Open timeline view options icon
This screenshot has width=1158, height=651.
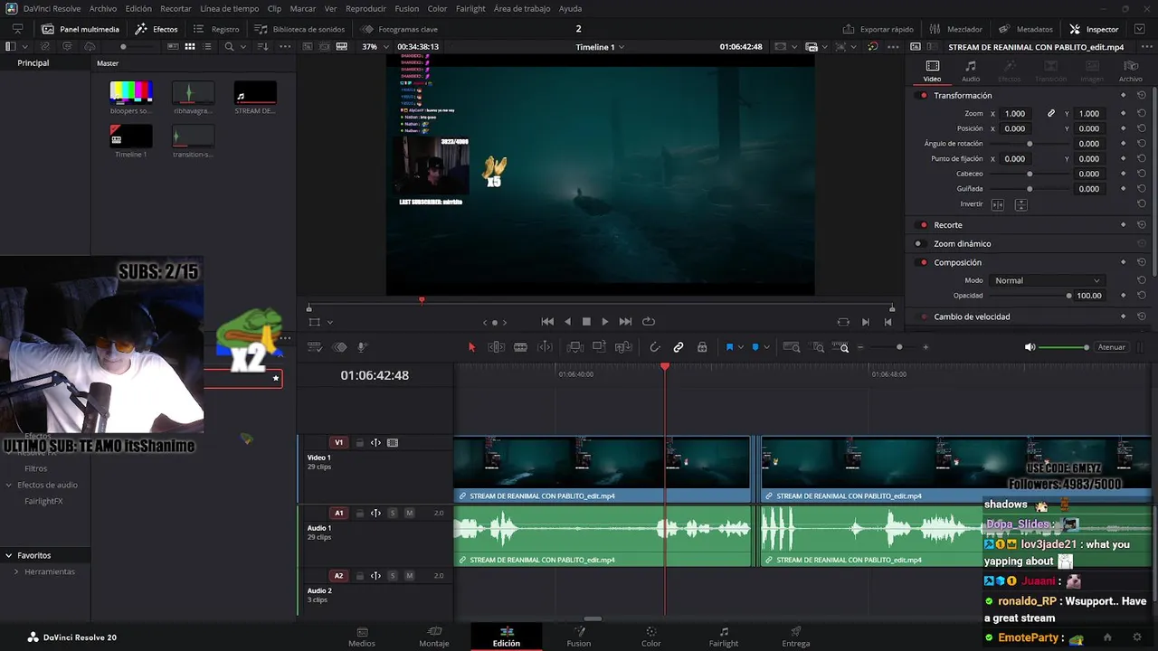tap(315, 347)
